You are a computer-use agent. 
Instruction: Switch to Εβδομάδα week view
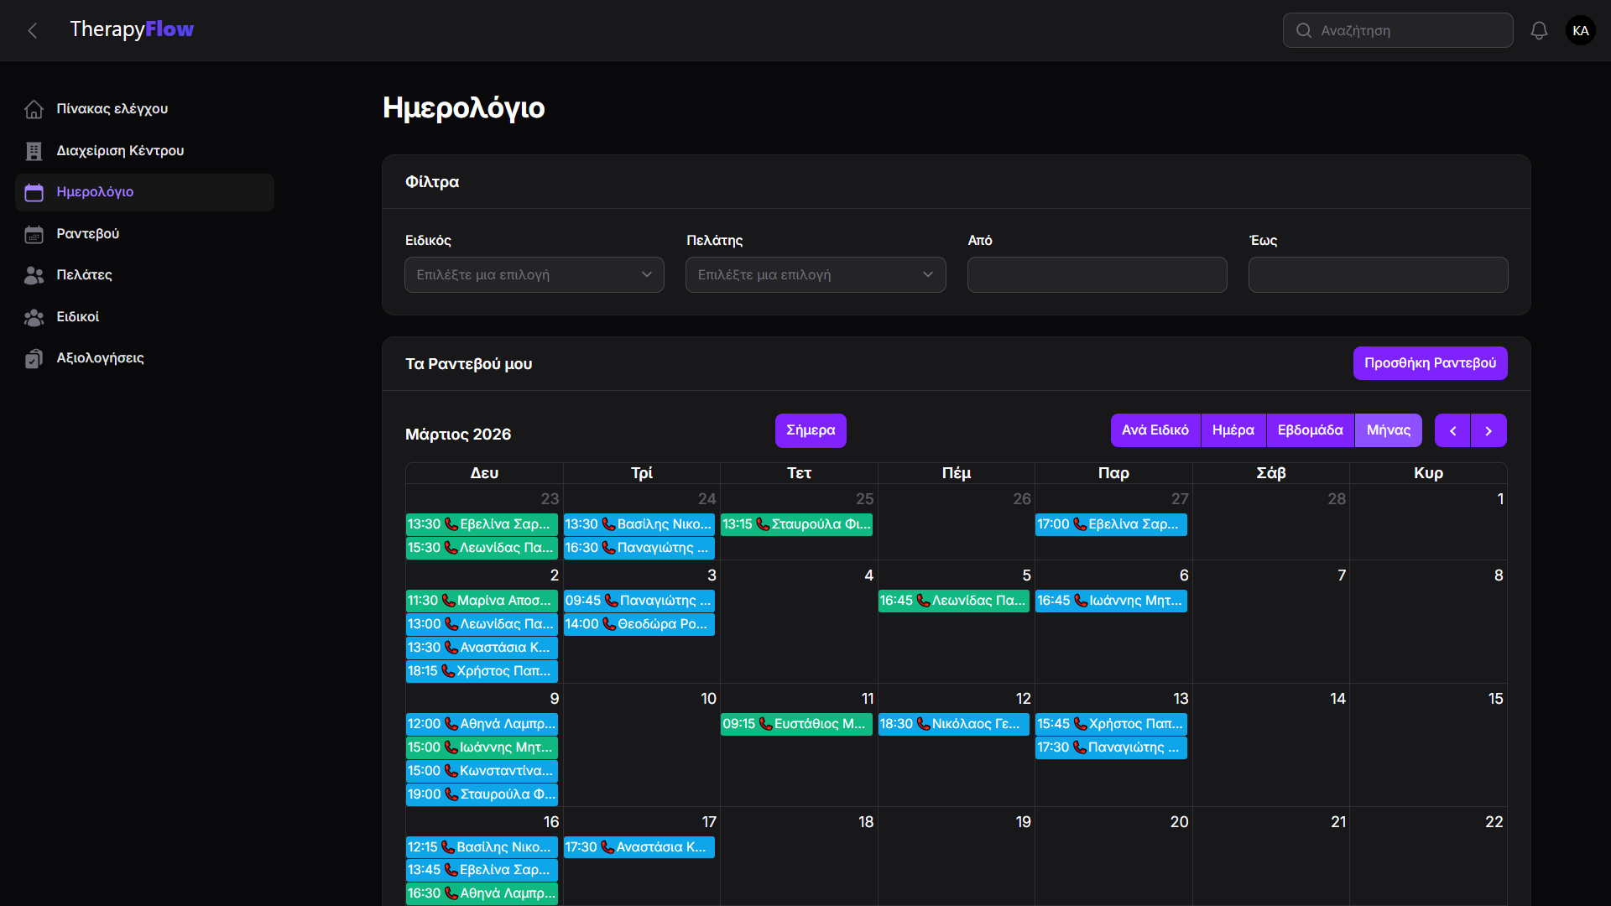[1309, 430]
